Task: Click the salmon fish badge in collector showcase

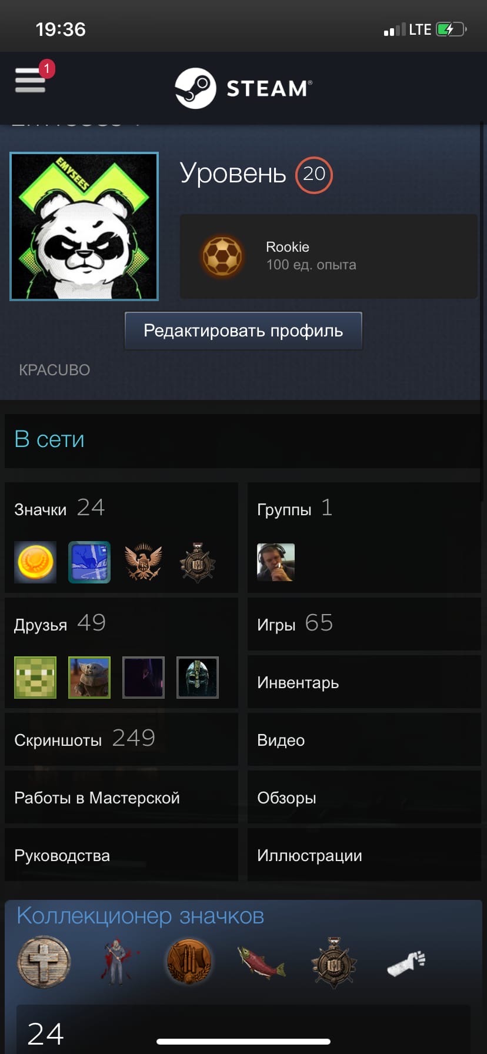Action: tap(261, 962)
